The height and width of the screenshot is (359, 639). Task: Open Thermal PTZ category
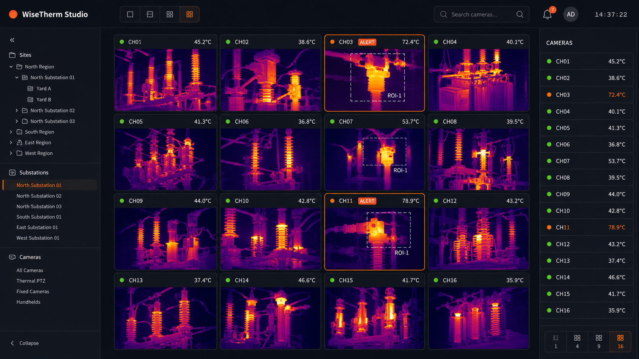[x=31, y=281]
